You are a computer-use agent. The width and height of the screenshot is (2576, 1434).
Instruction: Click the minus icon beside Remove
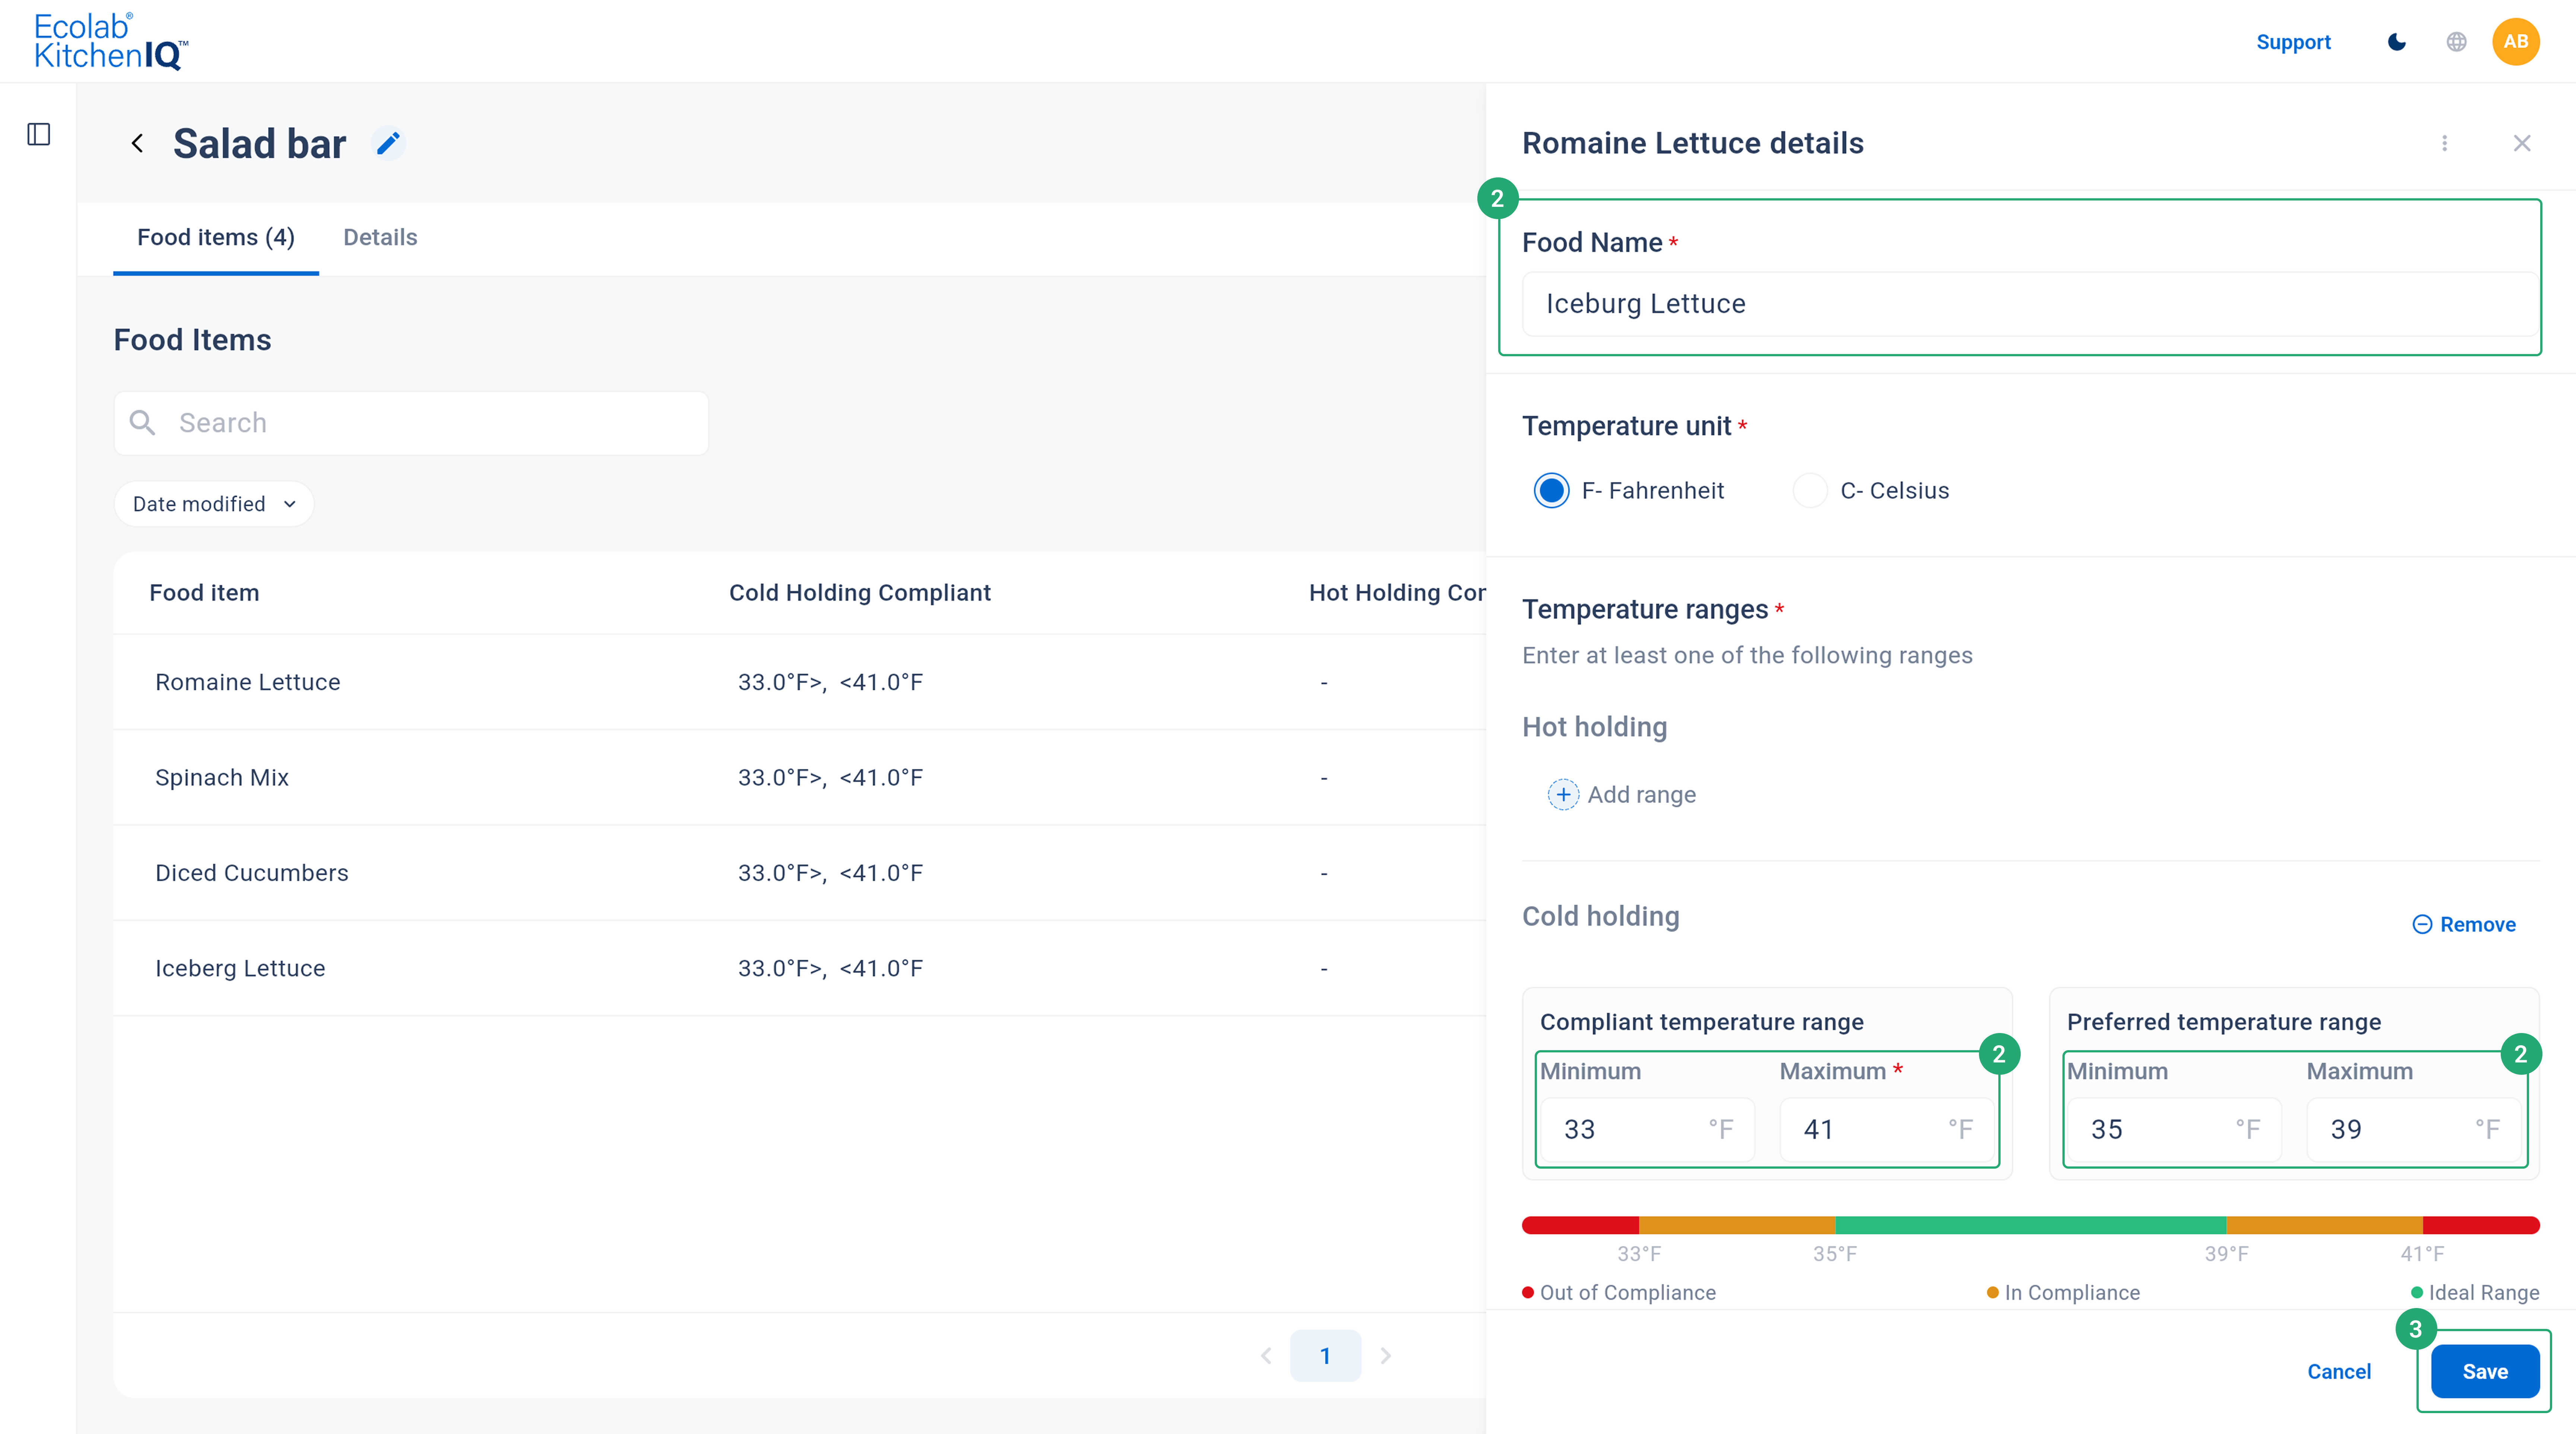[2422, 924]
